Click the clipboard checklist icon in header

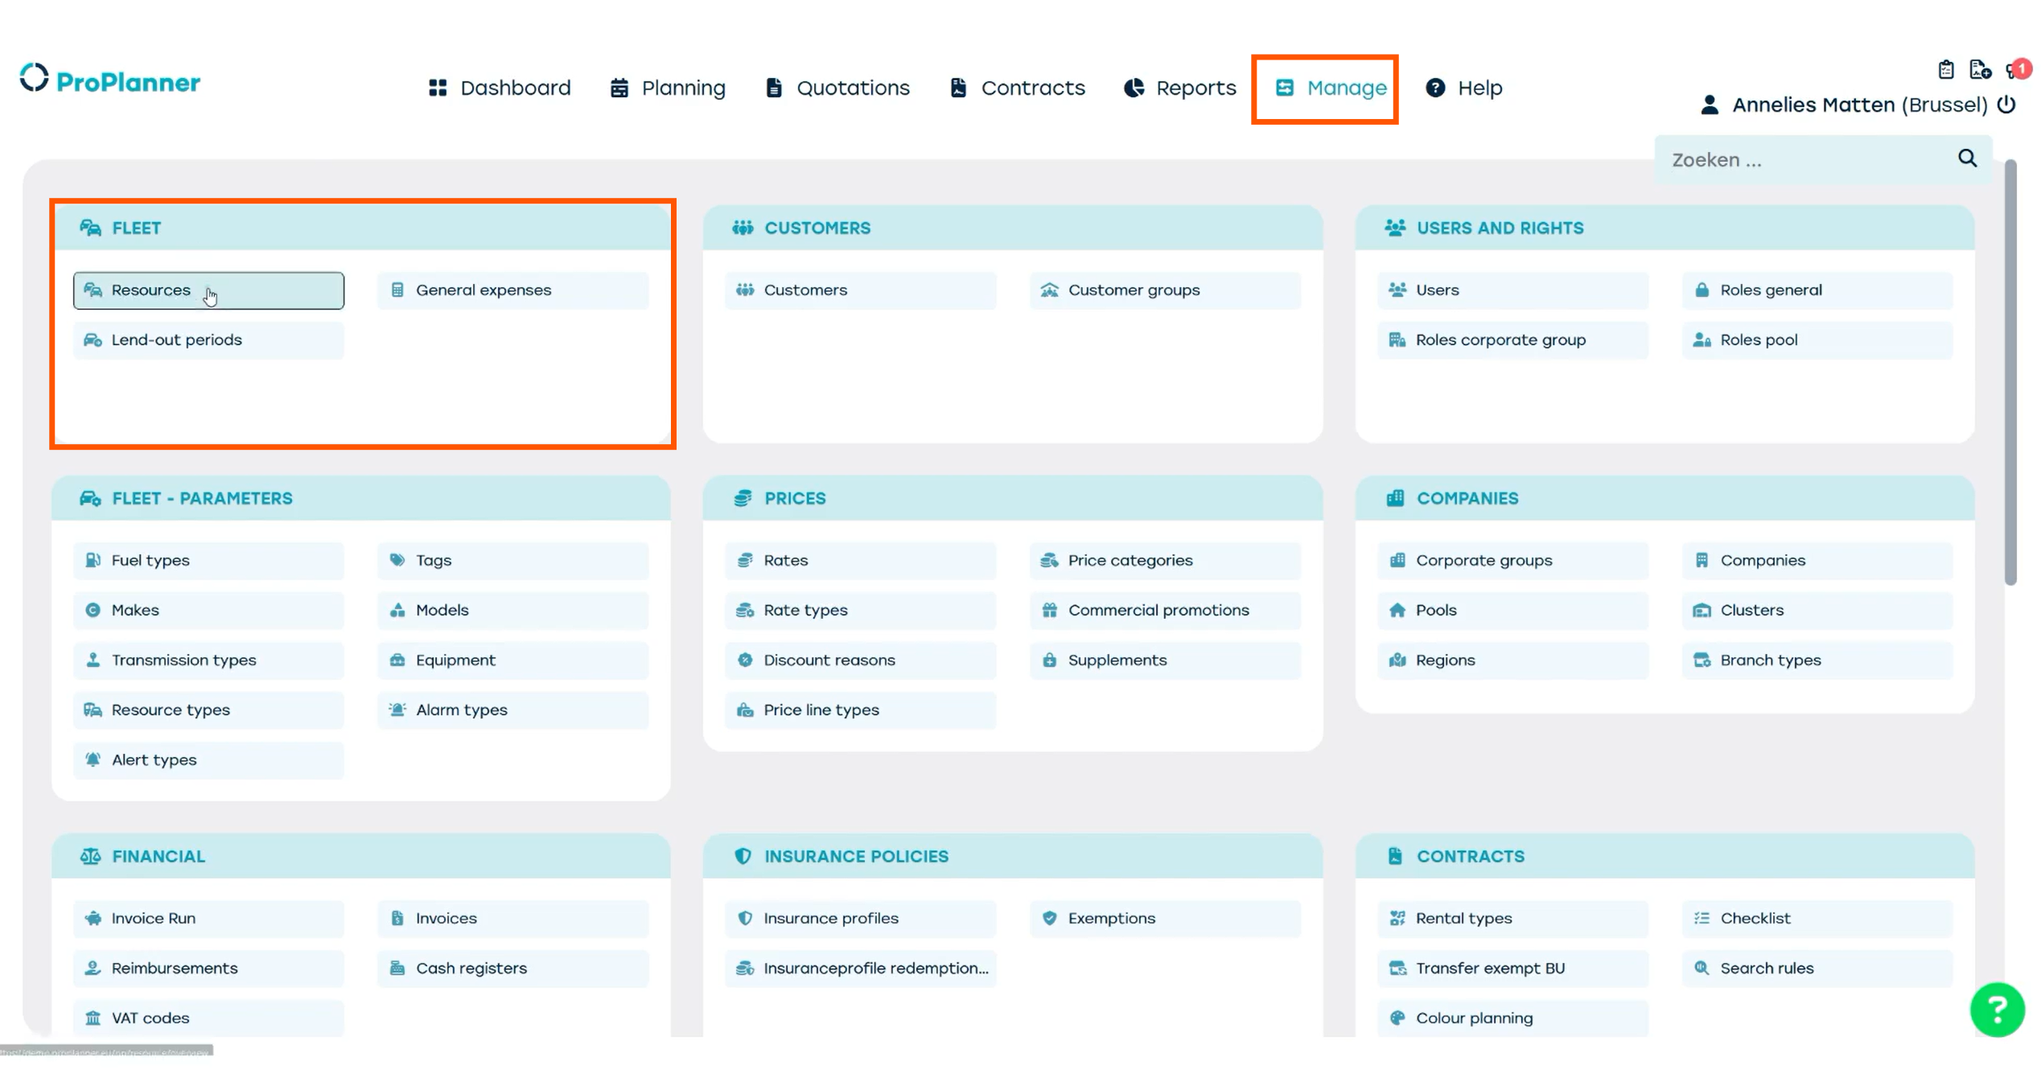tap(1945, 70)
